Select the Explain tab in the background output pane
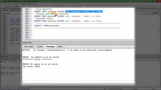This screenshot has height=90, width=161. pyautogui.click(x=14, y=59)
